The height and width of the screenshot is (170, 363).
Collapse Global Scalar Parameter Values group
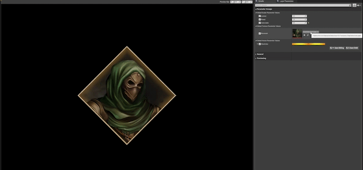coord(256,13)
